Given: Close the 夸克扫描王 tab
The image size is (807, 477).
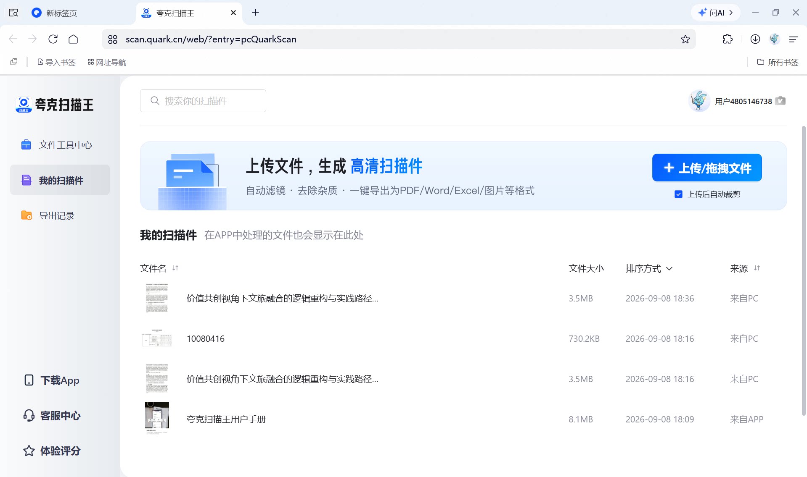Looking at the screenshot, I should point(233,13).
